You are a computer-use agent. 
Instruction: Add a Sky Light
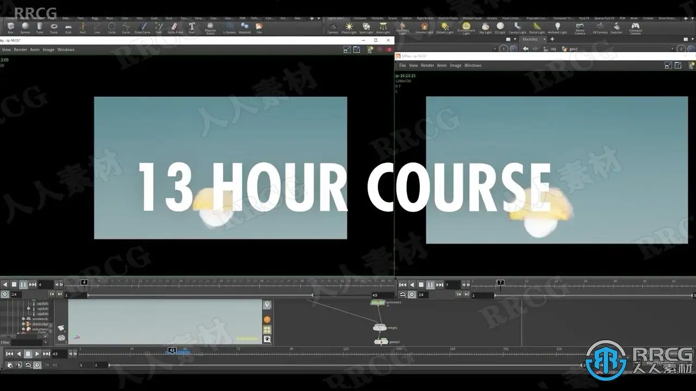pos(485,27)
